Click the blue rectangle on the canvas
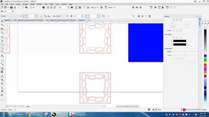209x117 pixels. tap(146, 43)
